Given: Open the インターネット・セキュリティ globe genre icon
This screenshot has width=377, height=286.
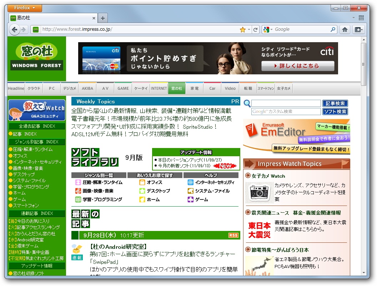Looking at the screenshot, I should [190, 182].
